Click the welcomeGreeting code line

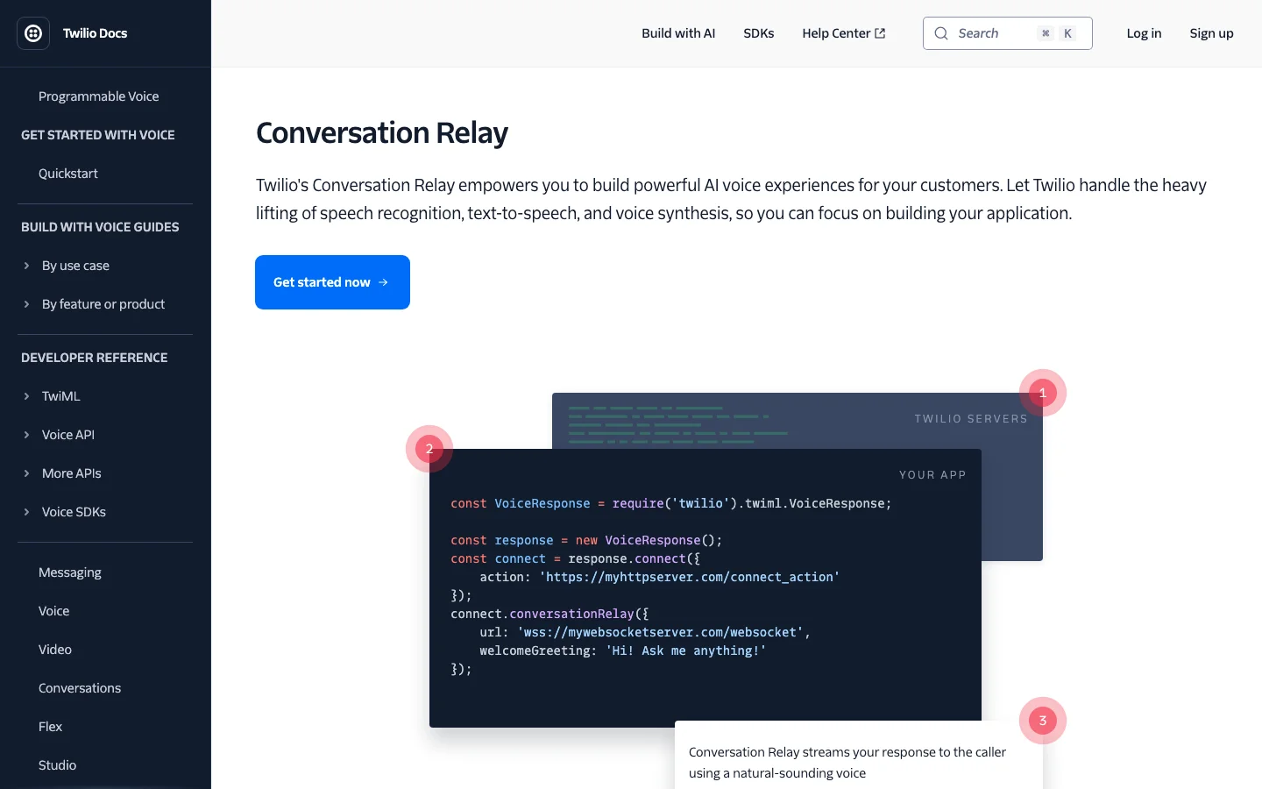pos(622,650)
